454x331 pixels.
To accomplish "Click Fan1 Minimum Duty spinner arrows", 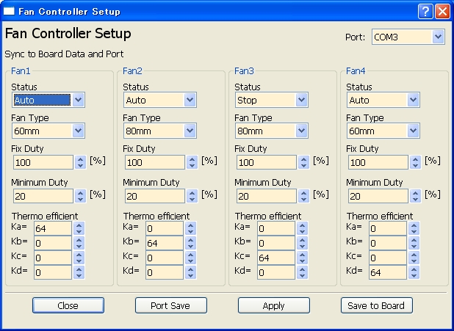I will point(80,196).
